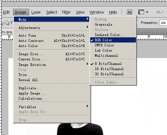Open Canvas Size dialog
Screen dimensions: 167x135
point(52,59)
